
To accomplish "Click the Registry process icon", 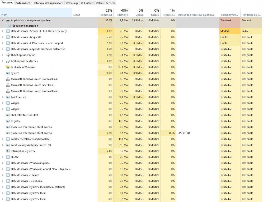I will click(x=8, y=121).
